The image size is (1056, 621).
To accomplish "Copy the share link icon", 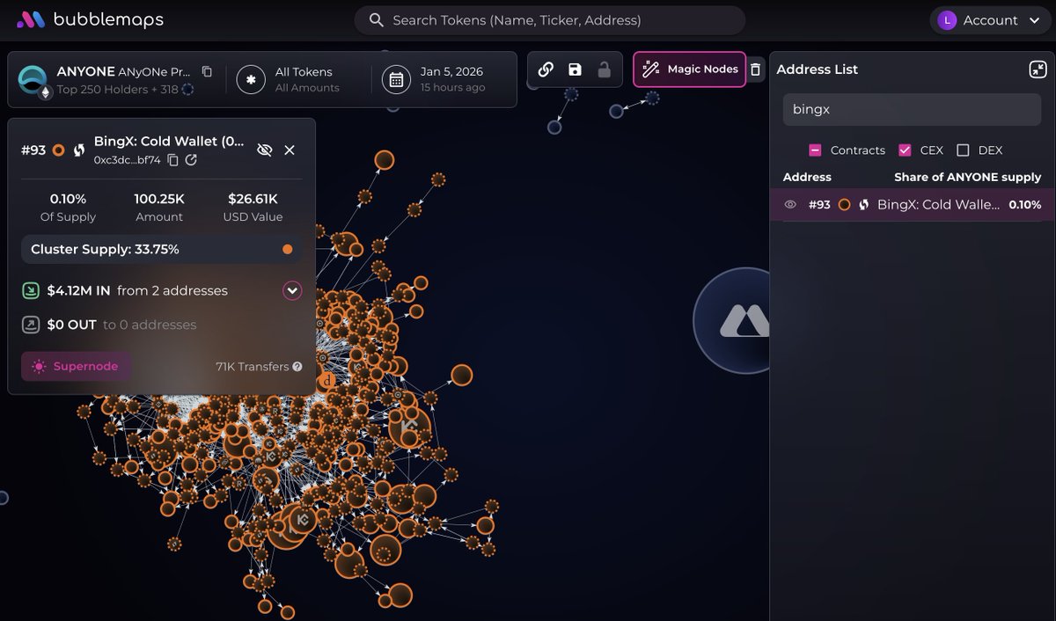I will [546, 69].
